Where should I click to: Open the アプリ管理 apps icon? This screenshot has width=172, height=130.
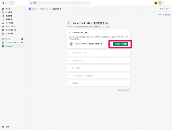[x=3, y=34]
